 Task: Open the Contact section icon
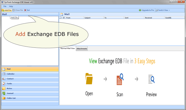pos(4,79)
